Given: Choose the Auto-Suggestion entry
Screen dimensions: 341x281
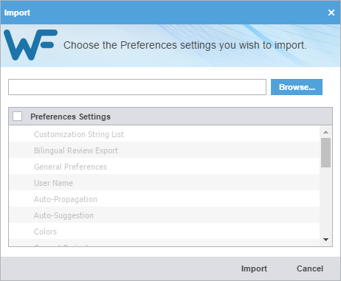Looking at the screenshot, I should (165, 215).
